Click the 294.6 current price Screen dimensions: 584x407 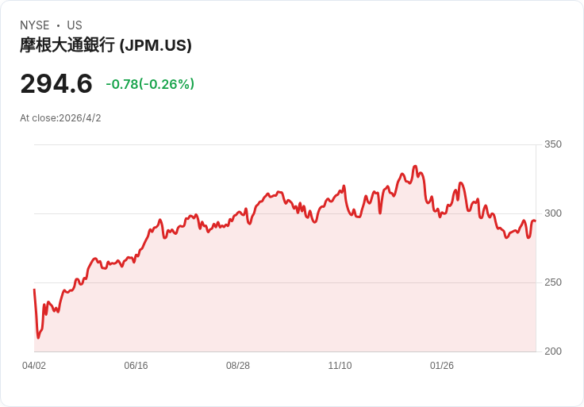point(56,83)
